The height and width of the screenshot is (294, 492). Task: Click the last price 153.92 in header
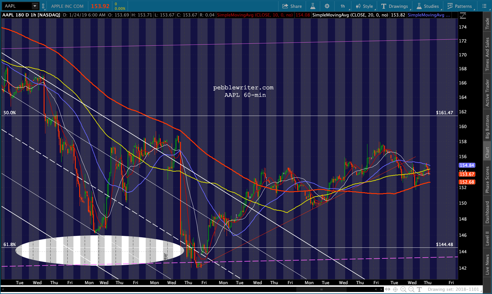(100, 6)
